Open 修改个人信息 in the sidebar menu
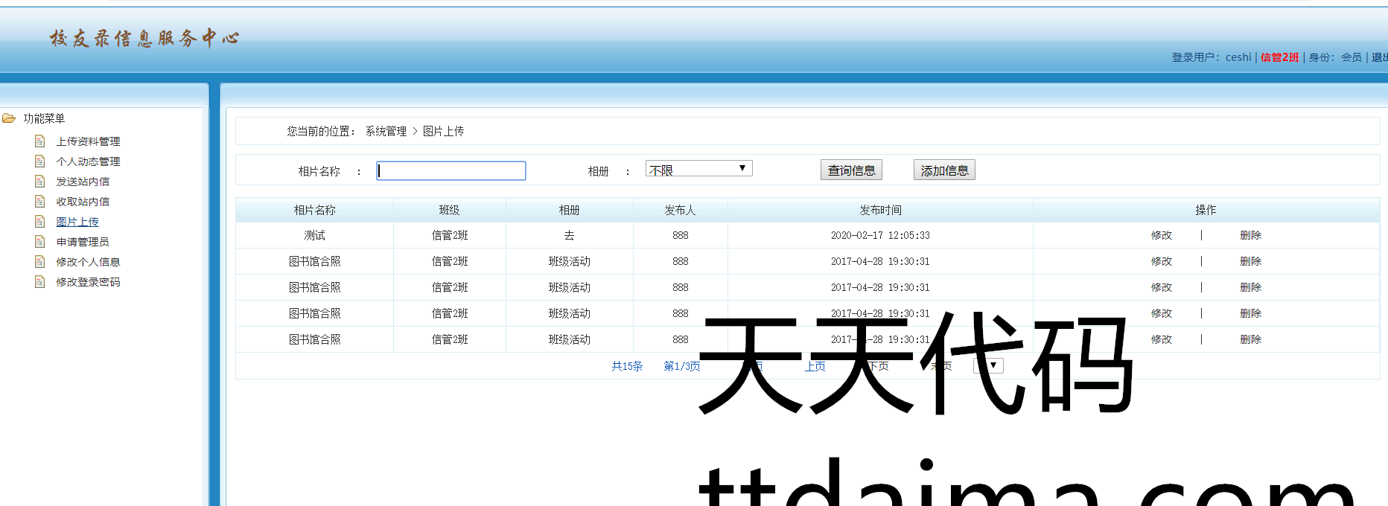 click(88, 262)
